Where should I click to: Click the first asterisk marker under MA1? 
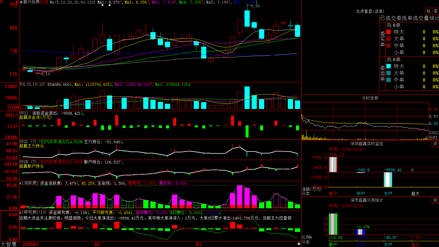(x=102, y=5)
